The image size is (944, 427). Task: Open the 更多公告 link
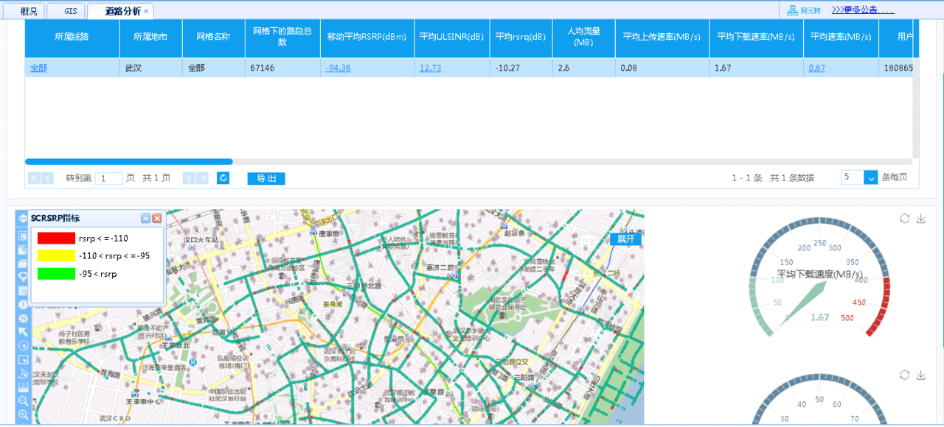[x=863, y=10]
